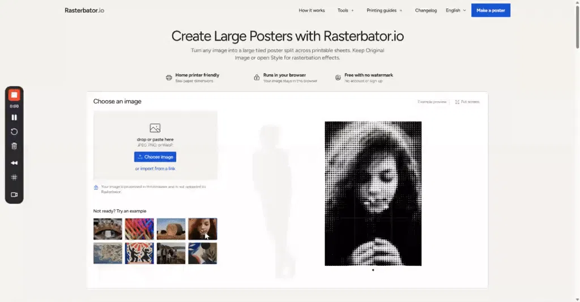Select the map example thumbnail
Screen dimensions: 580x302
coord(108,253)
